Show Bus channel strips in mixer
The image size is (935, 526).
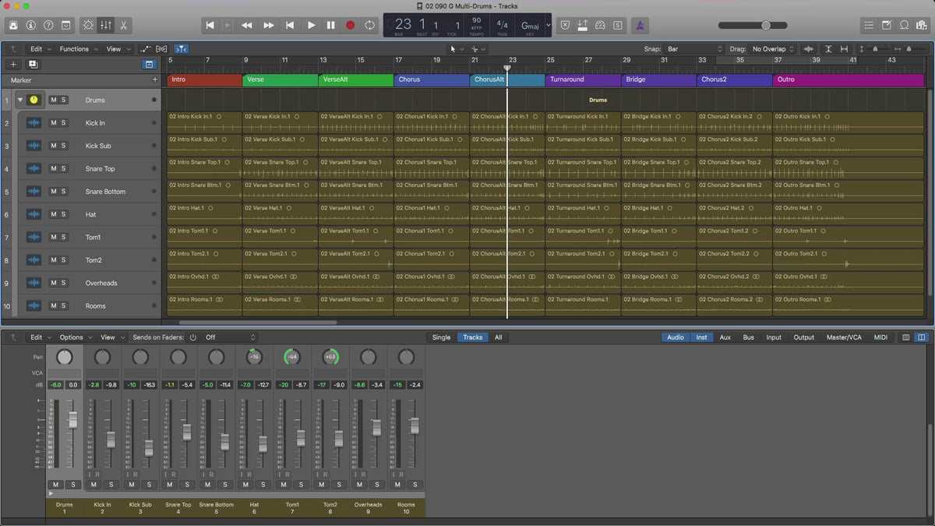(x=748, y=337)
